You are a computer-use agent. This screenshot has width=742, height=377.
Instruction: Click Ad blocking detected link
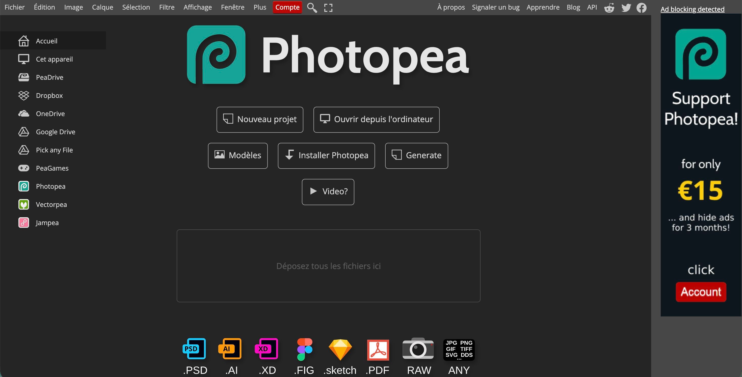(693, 9)
